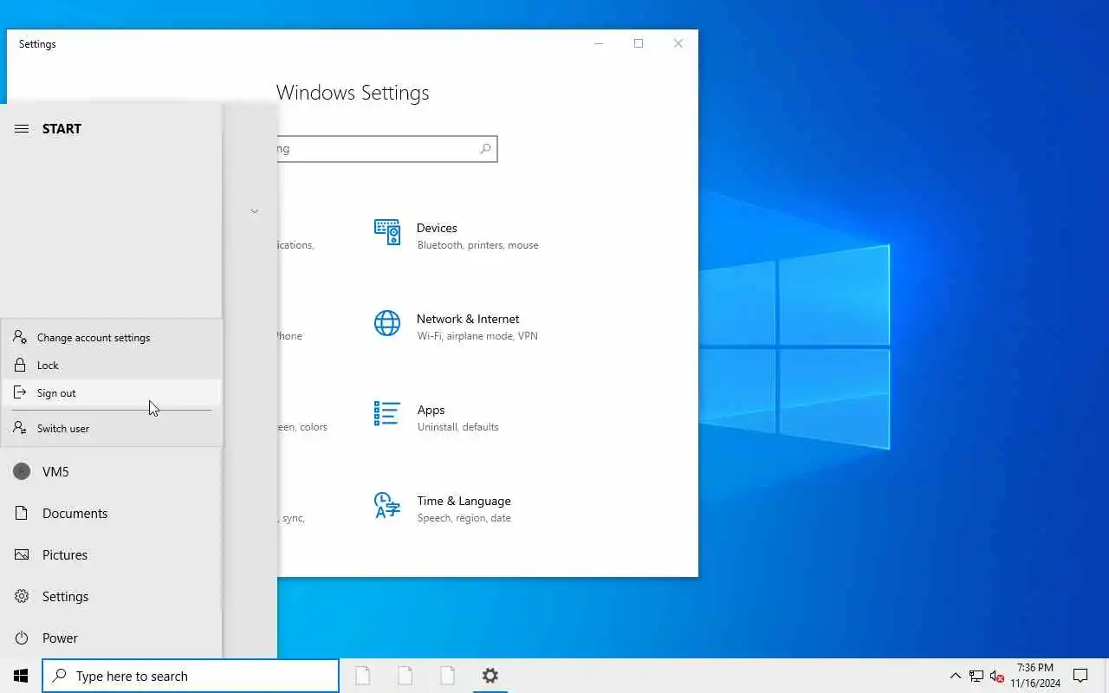The height and width of the screenshot is (693, 1109).
Task: Click the third blank taskbar document icon
Action: coord(447,676)
